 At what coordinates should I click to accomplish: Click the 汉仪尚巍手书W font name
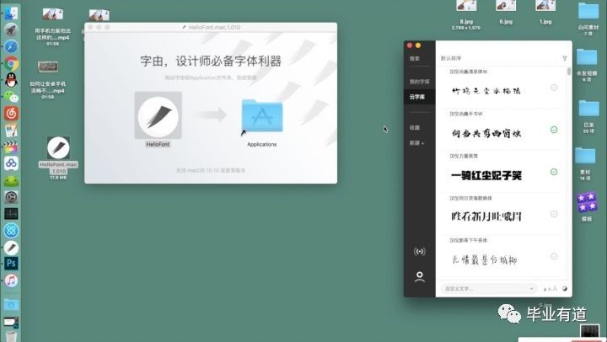(x=465, y=114)
